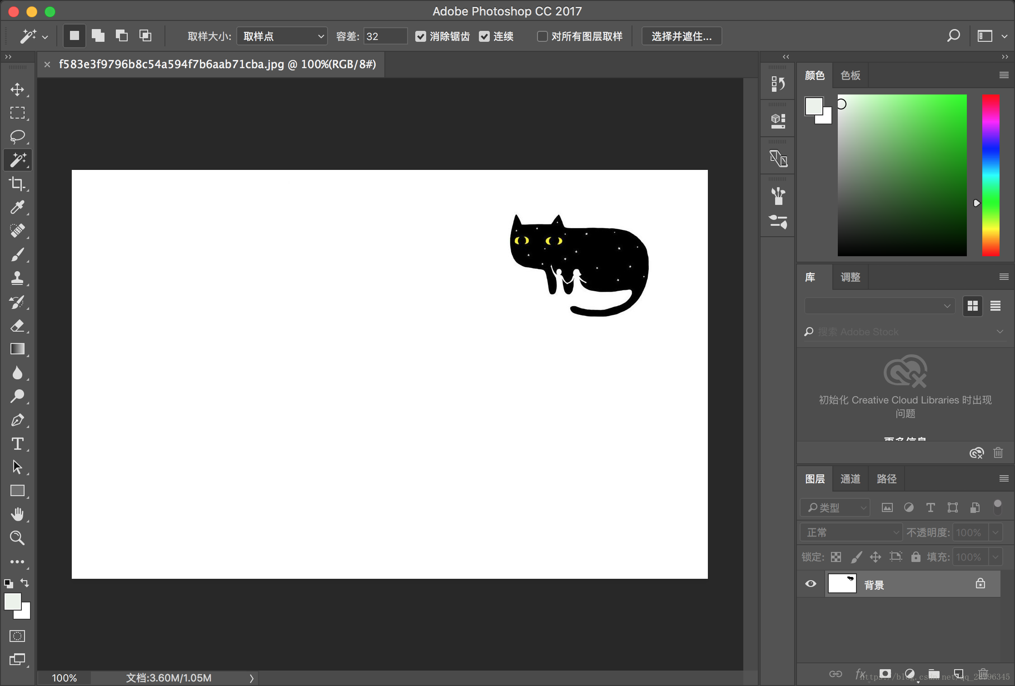Select the Horizontal Type tool
This screenshot has width=1015, height=686.
pos(17,443)
